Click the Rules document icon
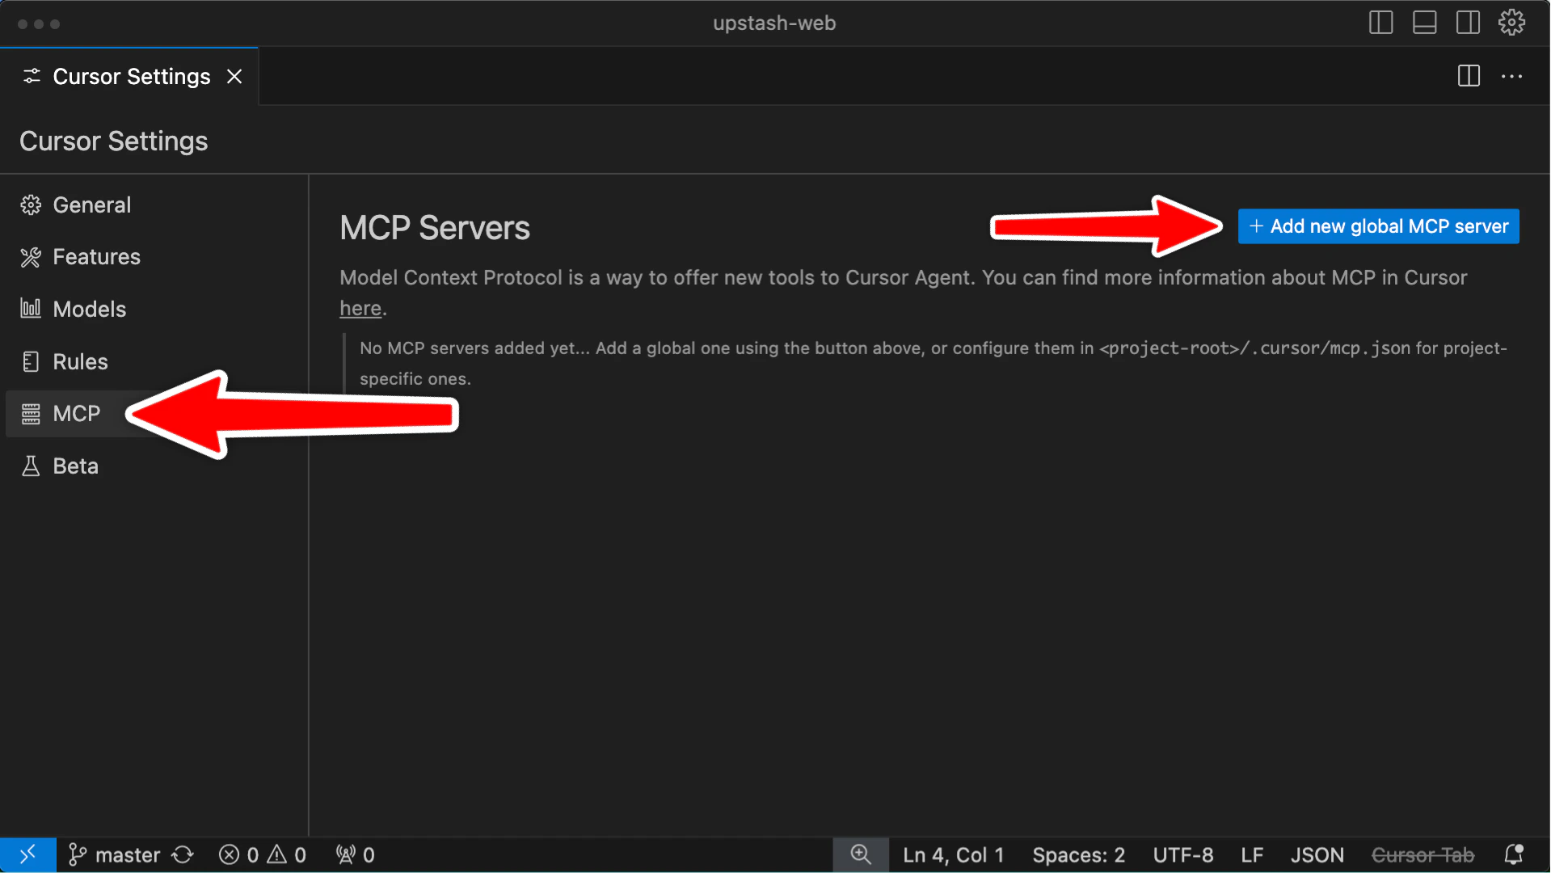1551x873 pixels. click(x=31, y=361)
